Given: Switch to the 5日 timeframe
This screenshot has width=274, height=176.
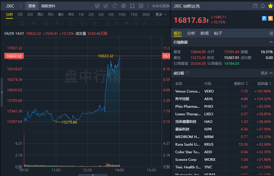Looking at the screenshot, I should tap(20, 15).
